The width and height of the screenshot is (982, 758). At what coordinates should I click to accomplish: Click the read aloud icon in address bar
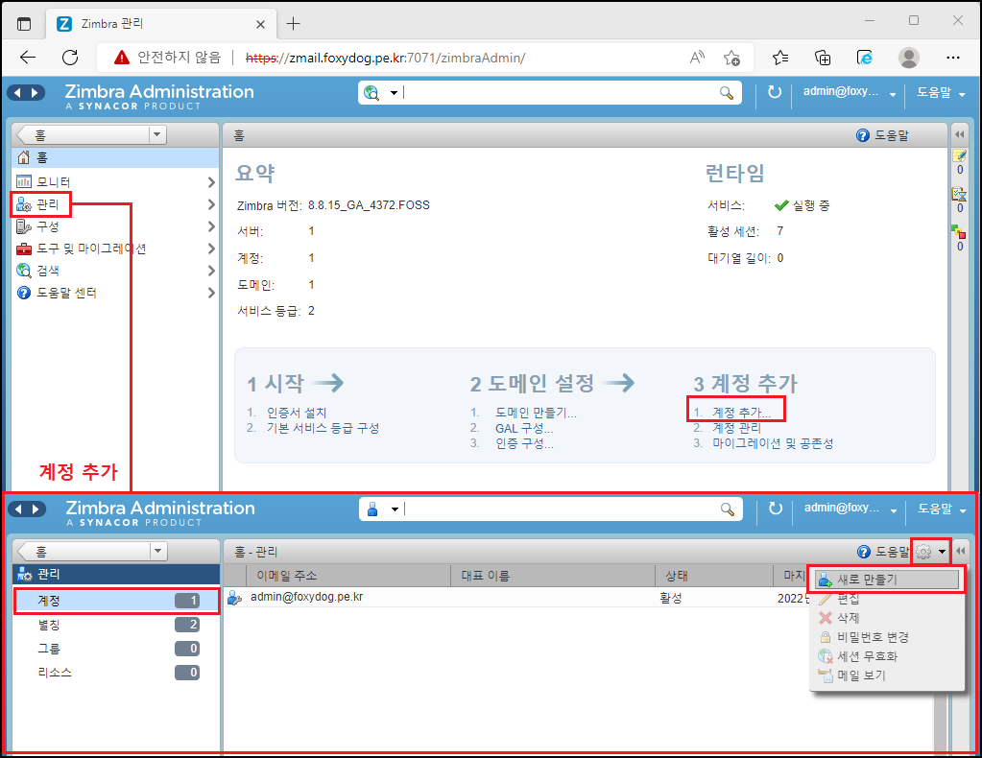pyautogui.click(x=697, y=58)
